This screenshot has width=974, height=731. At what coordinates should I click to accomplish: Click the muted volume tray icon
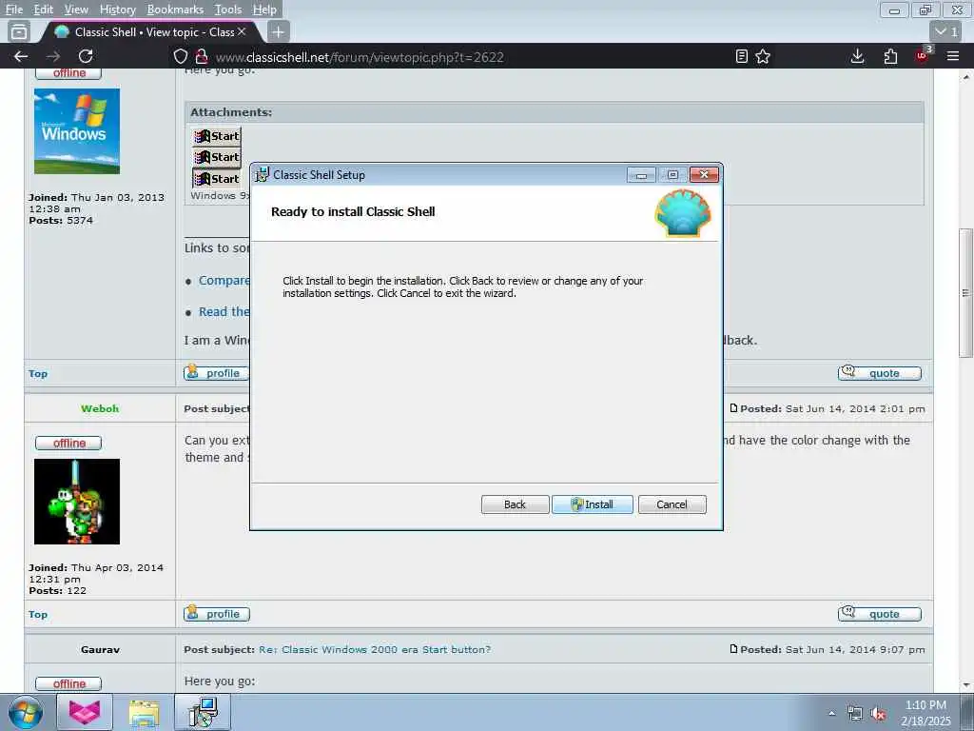click(878, 714)
